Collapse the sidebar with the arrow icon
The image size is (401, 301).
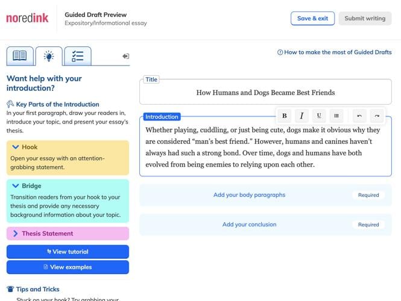[125, 56]
